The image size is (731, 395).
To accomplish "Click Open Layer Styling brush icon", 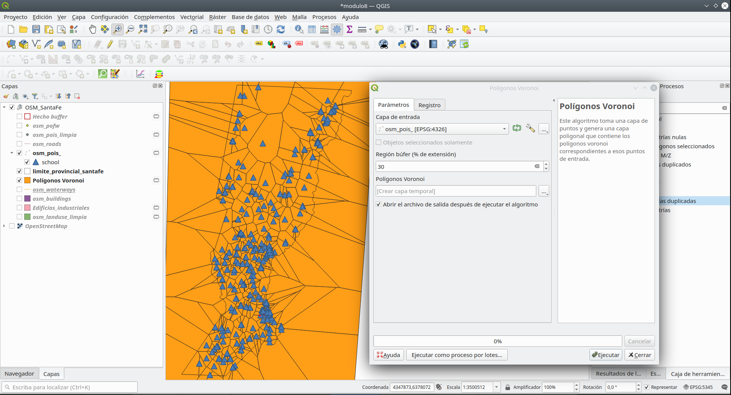I will 6,96.
